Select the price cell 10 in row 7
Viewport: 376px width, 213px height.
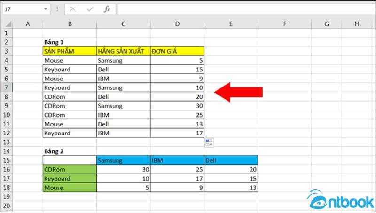(x=177, y=87)
